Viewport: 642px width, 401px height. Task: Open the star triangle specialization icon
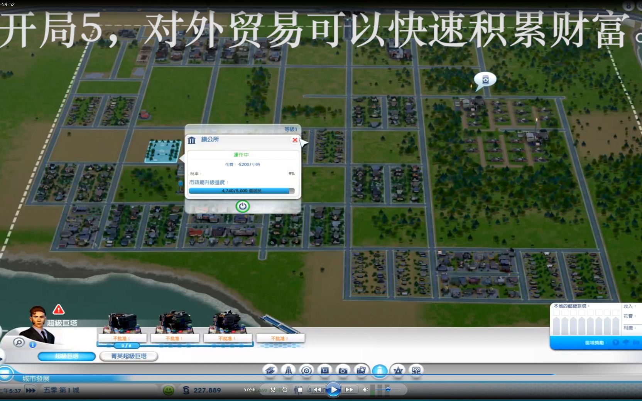click(398, 371)
